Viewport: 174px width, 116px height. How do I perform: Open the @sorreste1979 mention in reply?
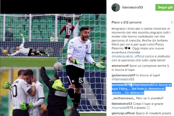point(122,108)
